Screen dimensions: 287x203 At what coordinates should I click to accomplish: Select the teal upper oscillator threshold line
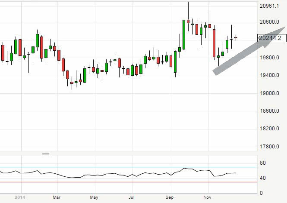tap(129, 167)
